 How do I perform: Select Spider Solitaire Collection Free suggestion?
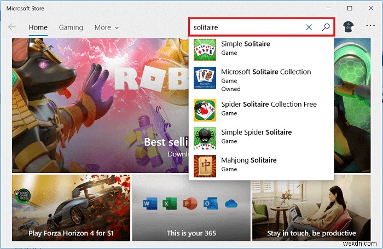[x=262, y=110]
